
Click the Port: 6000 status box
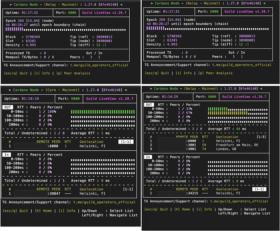66,13
